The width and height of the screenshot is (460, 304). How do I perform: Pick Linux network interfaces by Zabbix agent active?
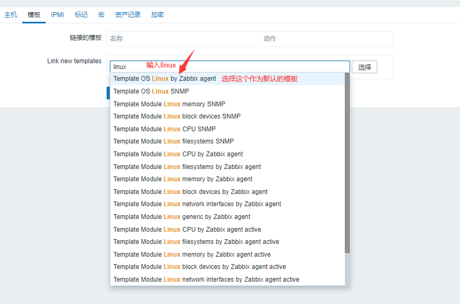(x=228, y=280)
